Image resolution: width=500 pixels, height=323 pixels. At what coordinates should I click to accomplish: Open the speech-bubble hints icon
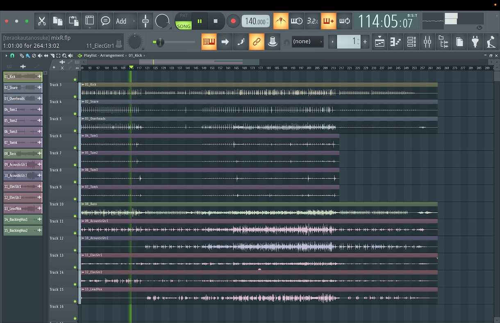pos(105,21)
